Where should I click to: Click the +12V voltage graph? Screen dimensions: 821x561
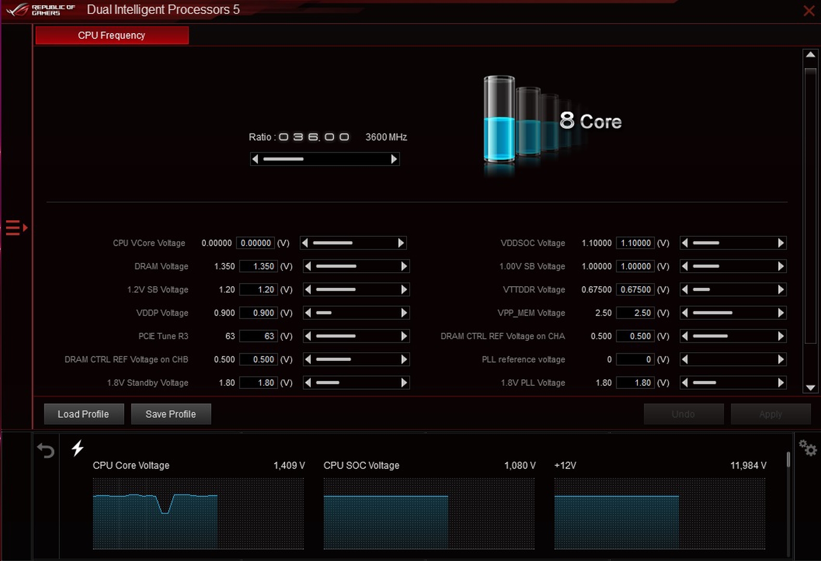pos(660,513)
